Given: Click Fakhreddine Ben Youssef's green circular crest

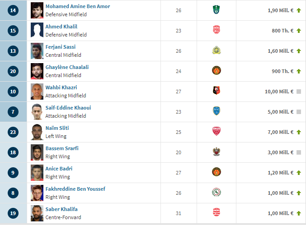Looking at the screenshot, I should [x=216, y=192].
